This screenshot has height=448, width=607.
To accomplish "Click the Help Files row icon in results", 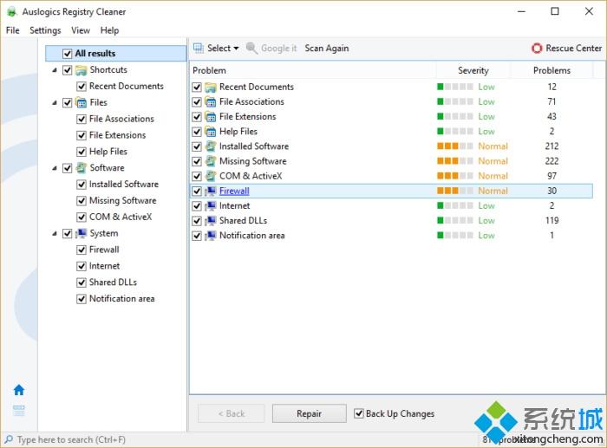I will click(211, 132).
